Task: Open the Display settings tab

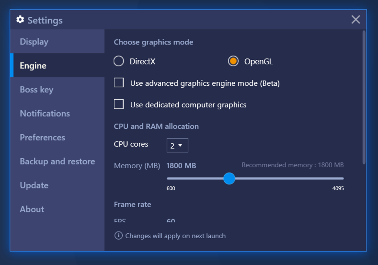Action: pos(34,42)
